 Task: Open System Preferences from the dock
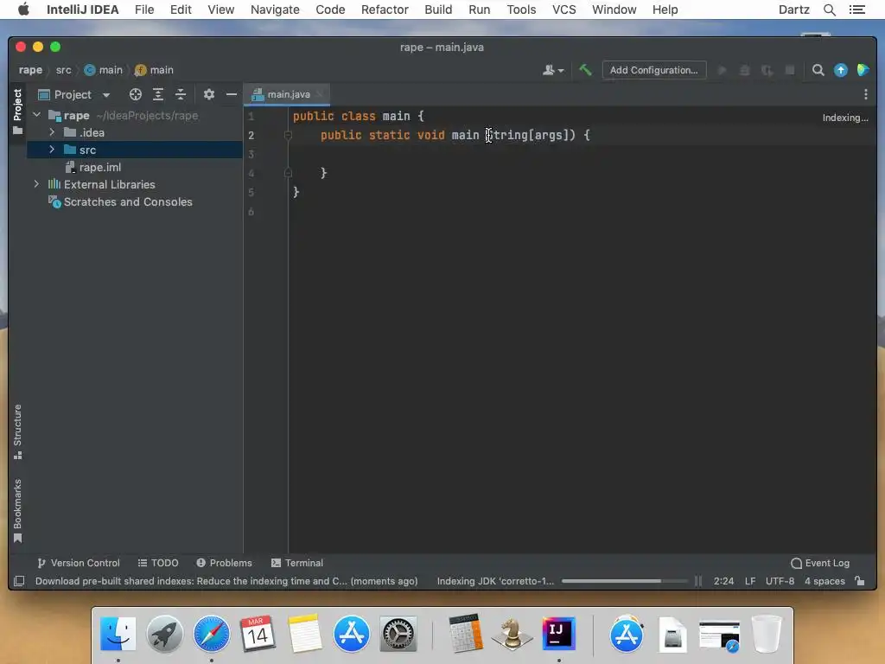398,634
